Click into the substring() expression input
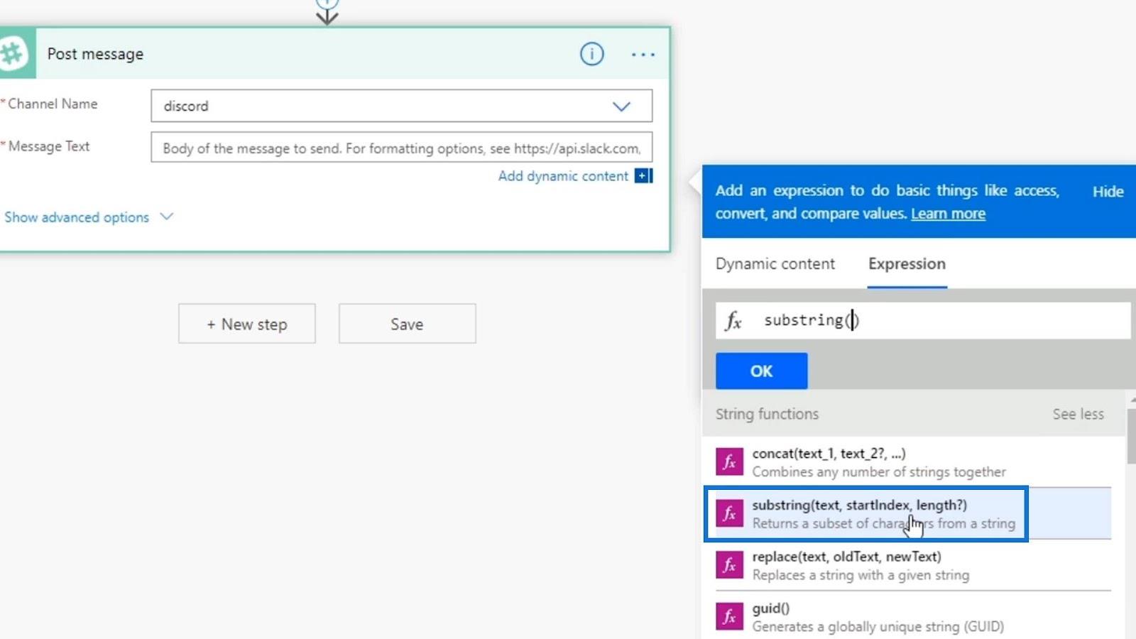This screenshot has width=1136, height=639. (x=923, y=320)
